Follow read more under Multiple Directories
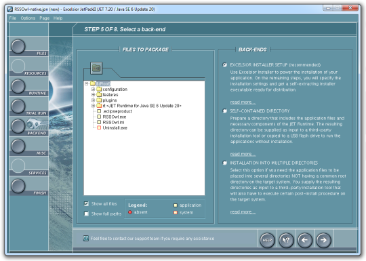Screen dimensions: 366x261 (x=243, y=212)
